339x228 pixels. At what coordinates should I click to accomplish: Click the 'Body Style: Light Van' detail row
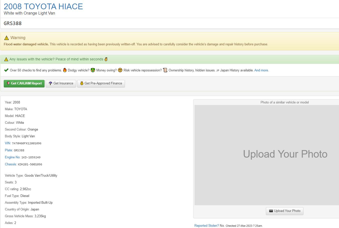(20, 136)
